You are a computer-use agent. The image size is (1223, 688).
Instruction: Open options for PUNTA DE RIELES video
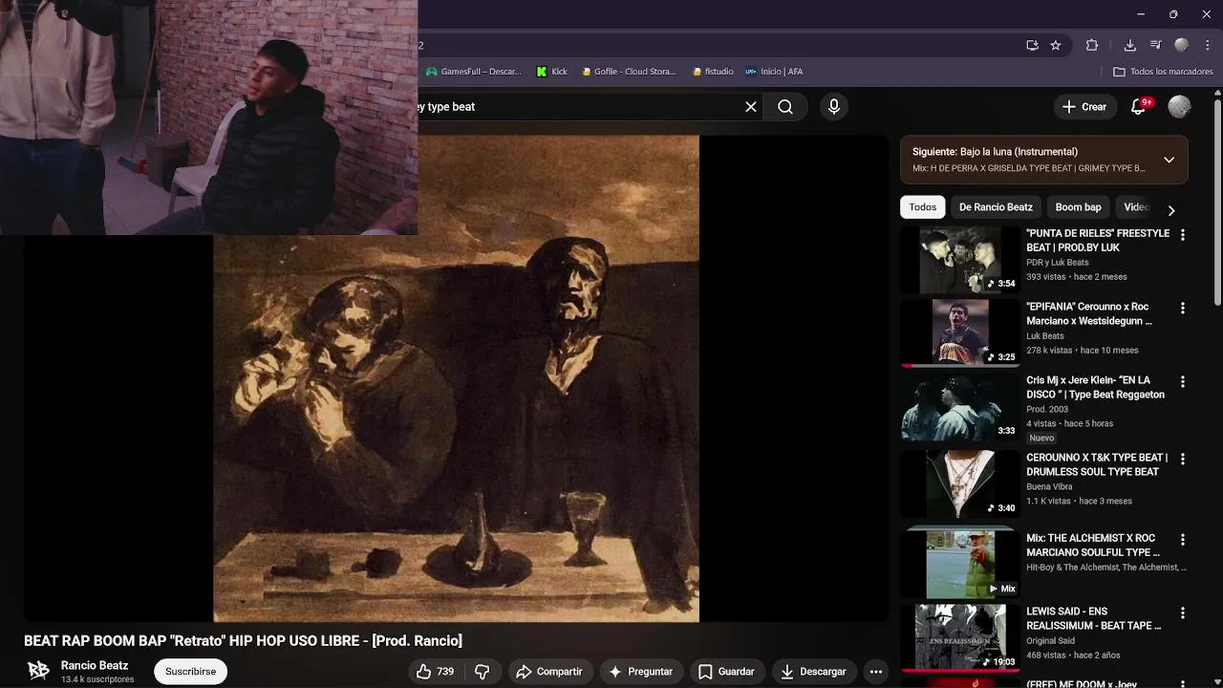coord(1183,235)
